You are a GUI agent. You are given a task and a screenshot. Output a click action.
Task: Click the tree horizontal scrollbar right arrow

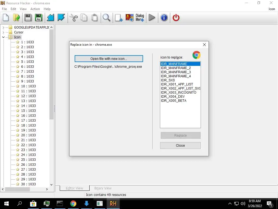click(x=47, y=189)
